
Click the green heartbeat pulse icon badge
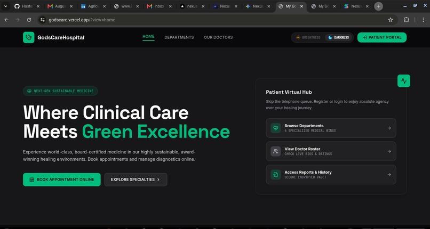coord(404,81)
